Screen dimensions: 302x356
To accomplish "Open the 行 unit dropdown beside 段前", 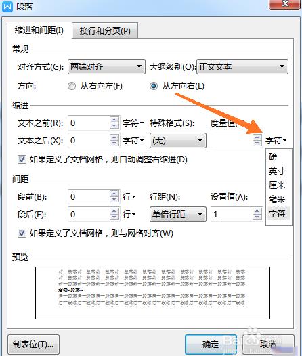I will click(129, 197).
